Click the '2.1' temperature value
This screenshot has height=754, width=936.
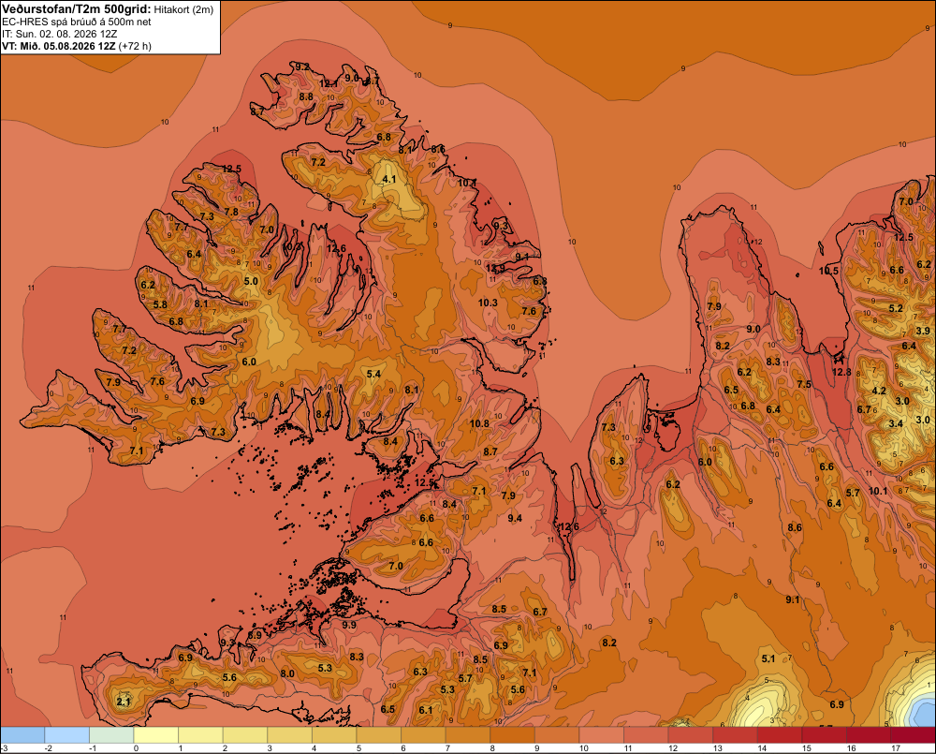pyautogui.click(x=123, y=702)
